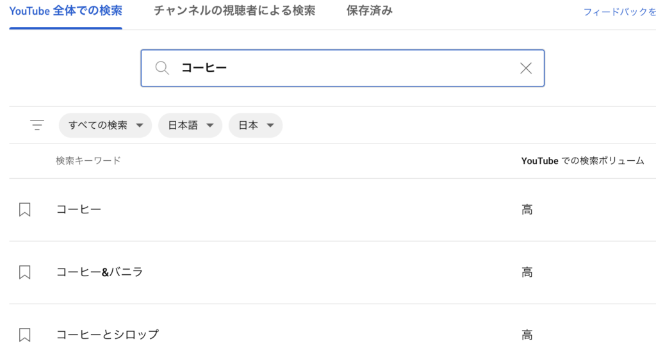The width and height of the screenshot is (656, 346).
Task: Click the arrow on the すべての検索 chip
Action: (x=140, y=125)
